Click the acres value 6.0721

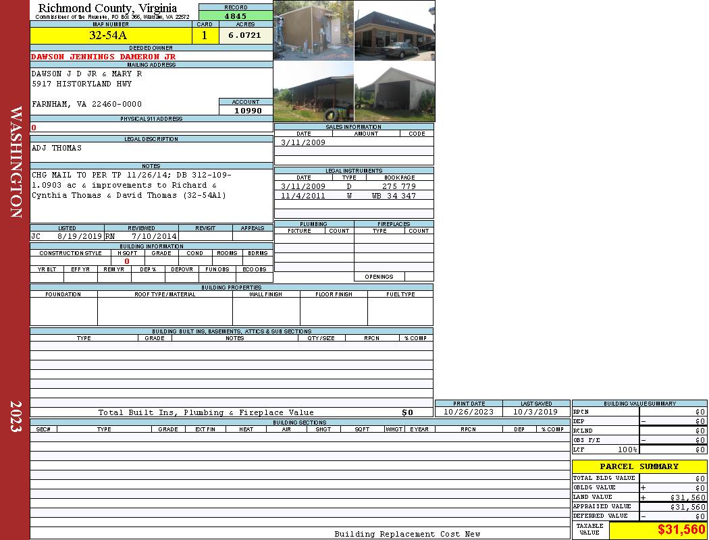[x=244, y=36]
